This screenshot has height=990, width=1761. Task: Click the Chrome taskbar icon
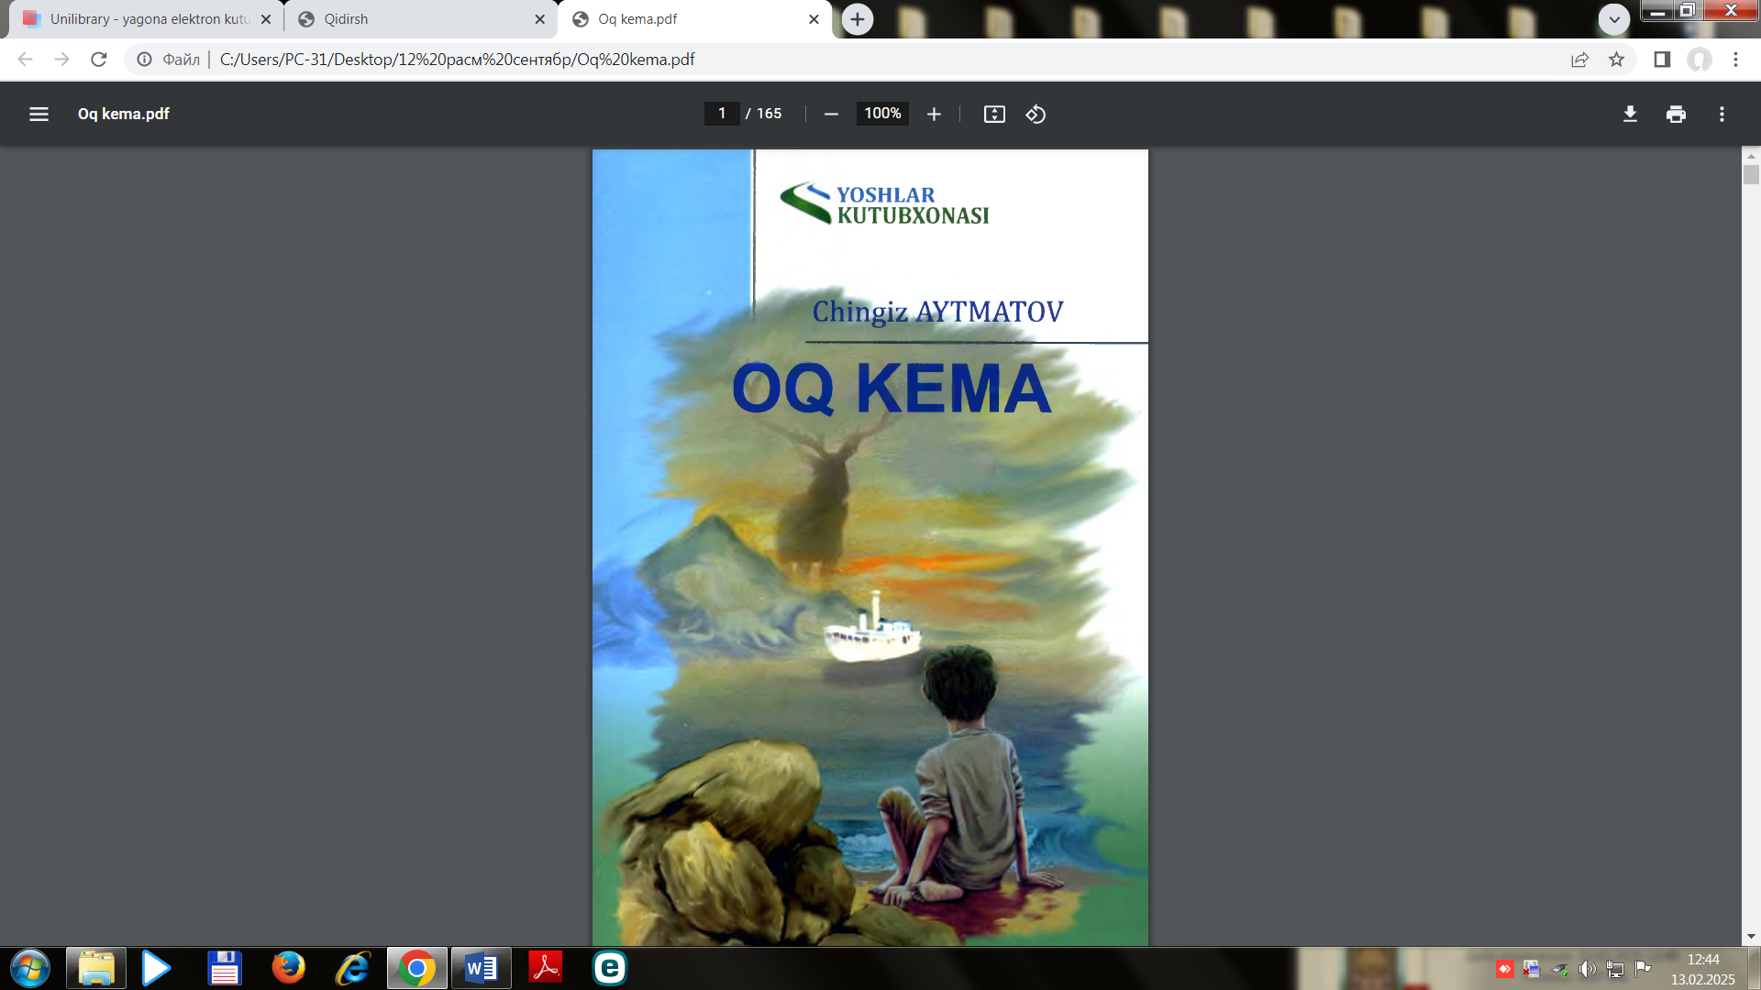(417, 968)
